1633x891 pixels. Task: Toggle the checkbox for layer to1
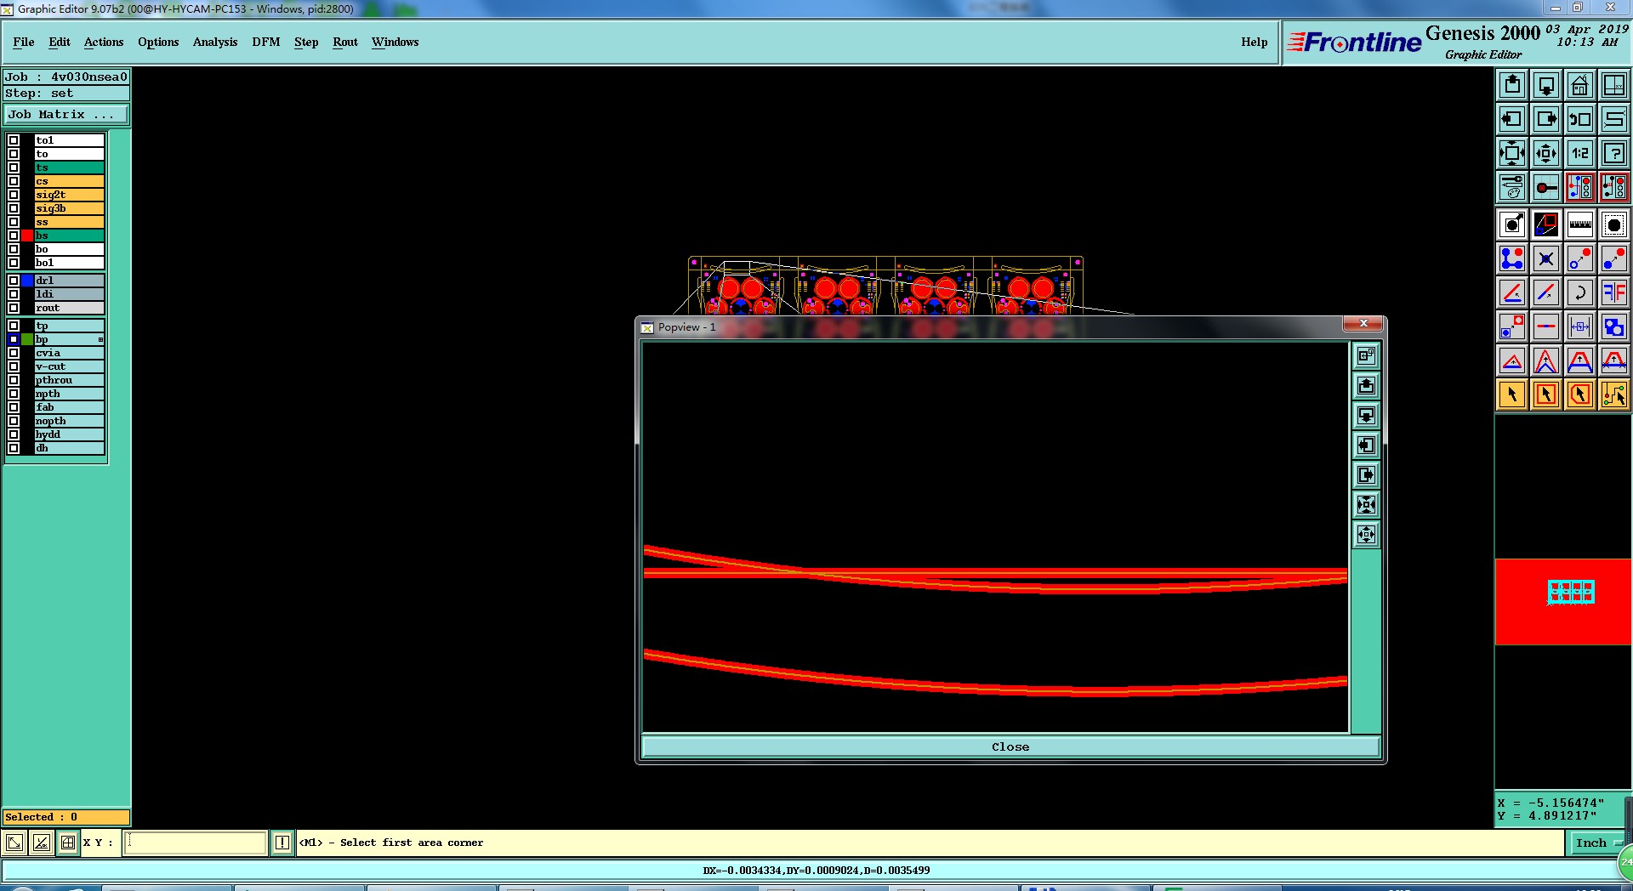14,140
